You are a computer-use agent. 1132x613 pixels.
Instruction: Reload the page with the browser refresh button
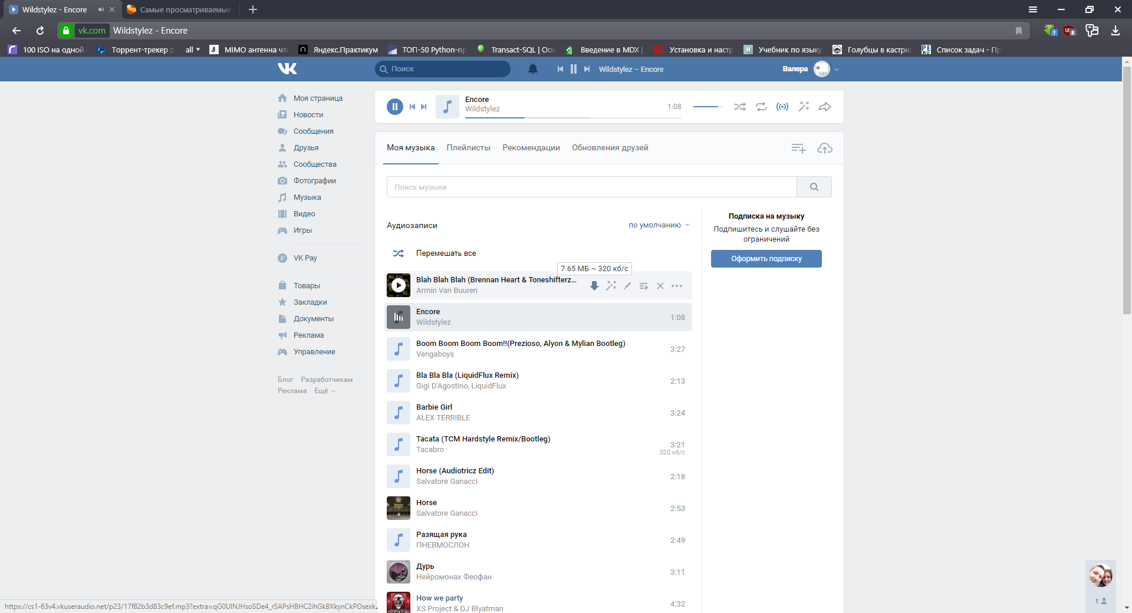tap(40, 31)
